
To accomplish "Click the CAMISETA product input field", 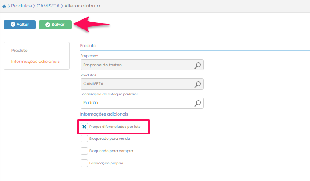I will point(137,84).
